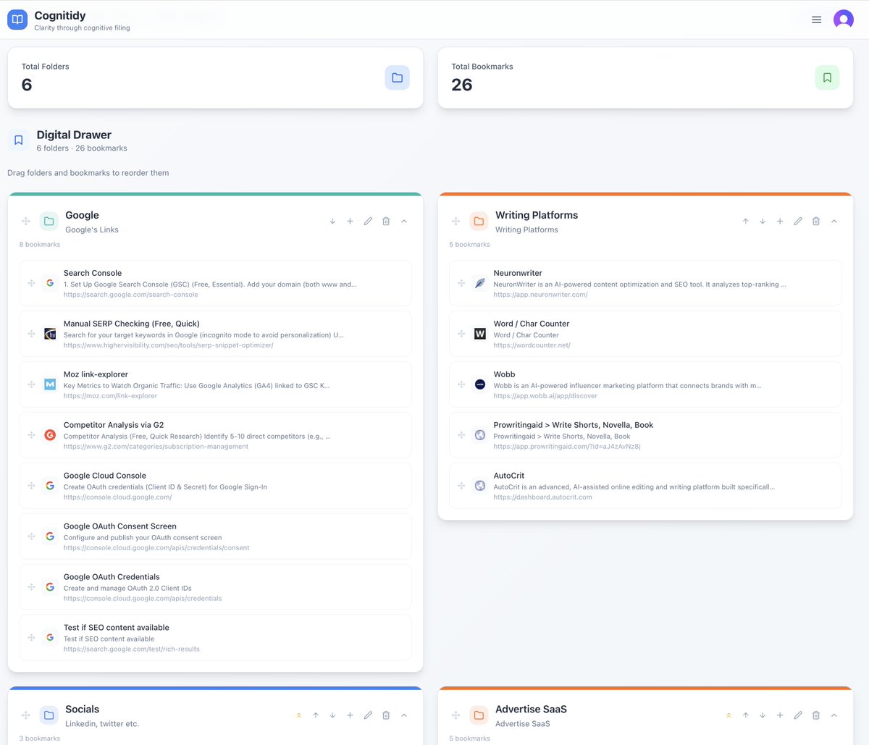
Task: Click the Google folder drag handle
Action: [25, 222]
